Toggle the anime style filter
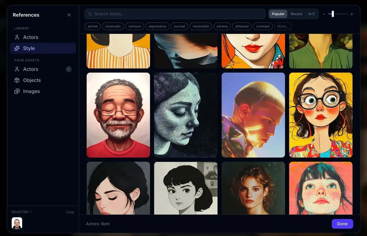 [93, 26]
